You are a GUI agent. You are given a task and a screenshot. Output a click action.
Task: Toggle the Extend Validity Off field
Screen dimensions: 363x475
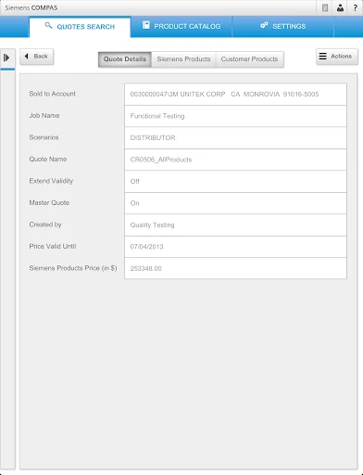[235, 181]
